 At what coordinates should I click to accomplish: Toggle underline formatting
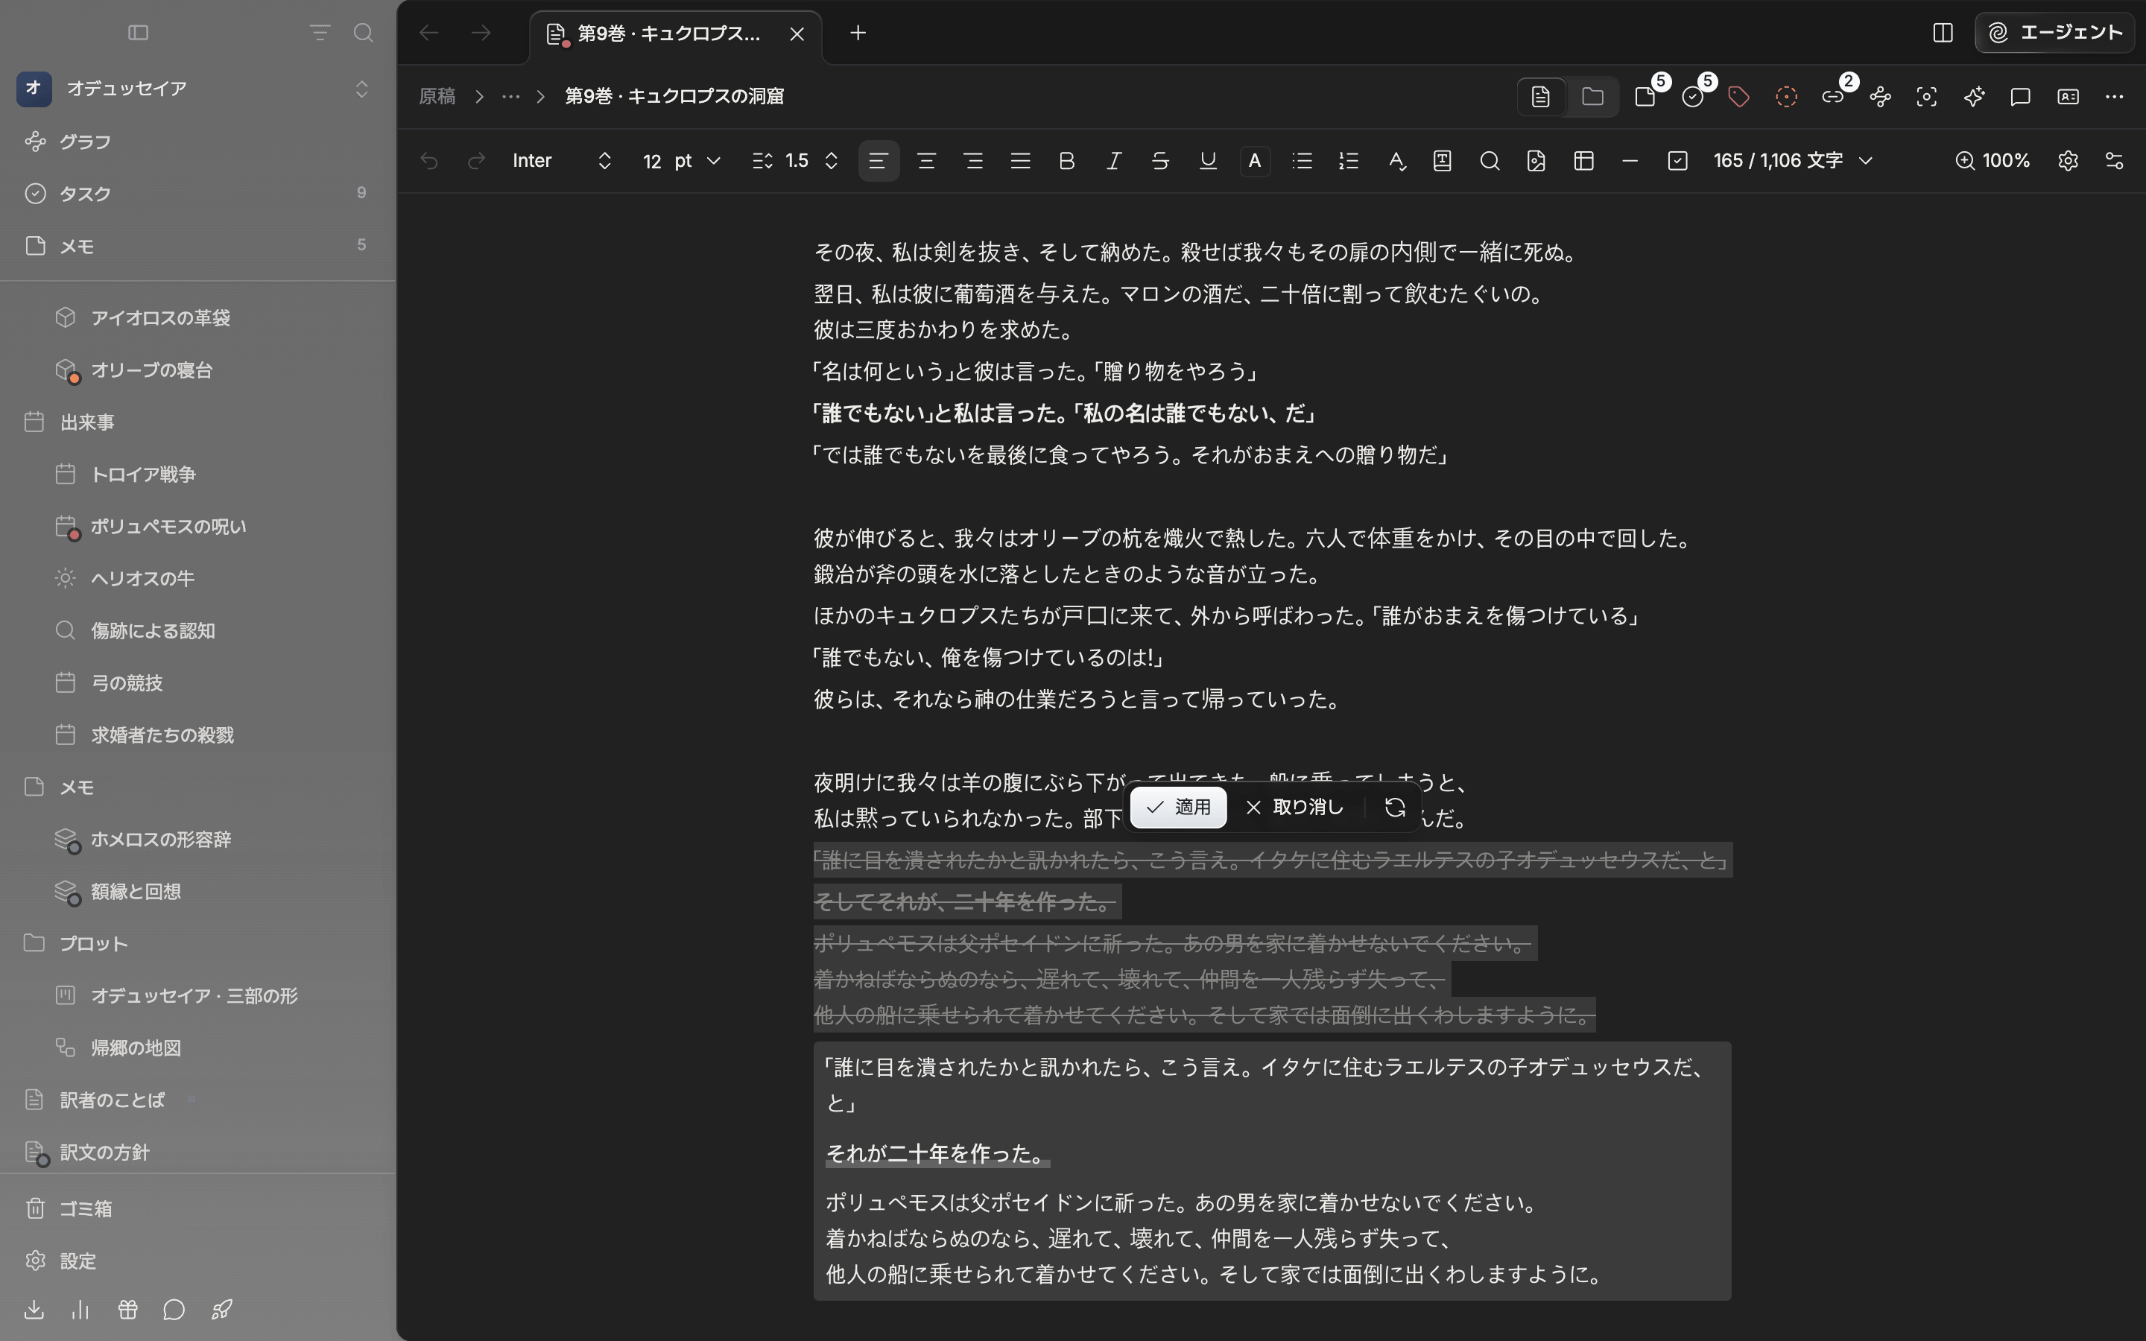tap(1208, 160)
